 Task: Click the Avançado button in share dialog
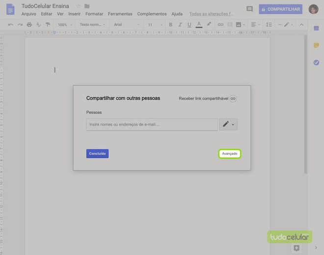point(229,153)
